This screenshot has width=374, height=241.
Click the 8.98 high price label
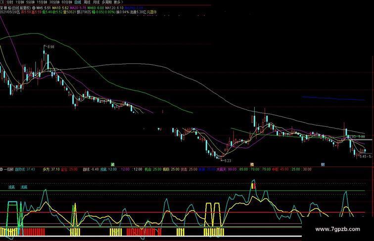pos(51,47)
